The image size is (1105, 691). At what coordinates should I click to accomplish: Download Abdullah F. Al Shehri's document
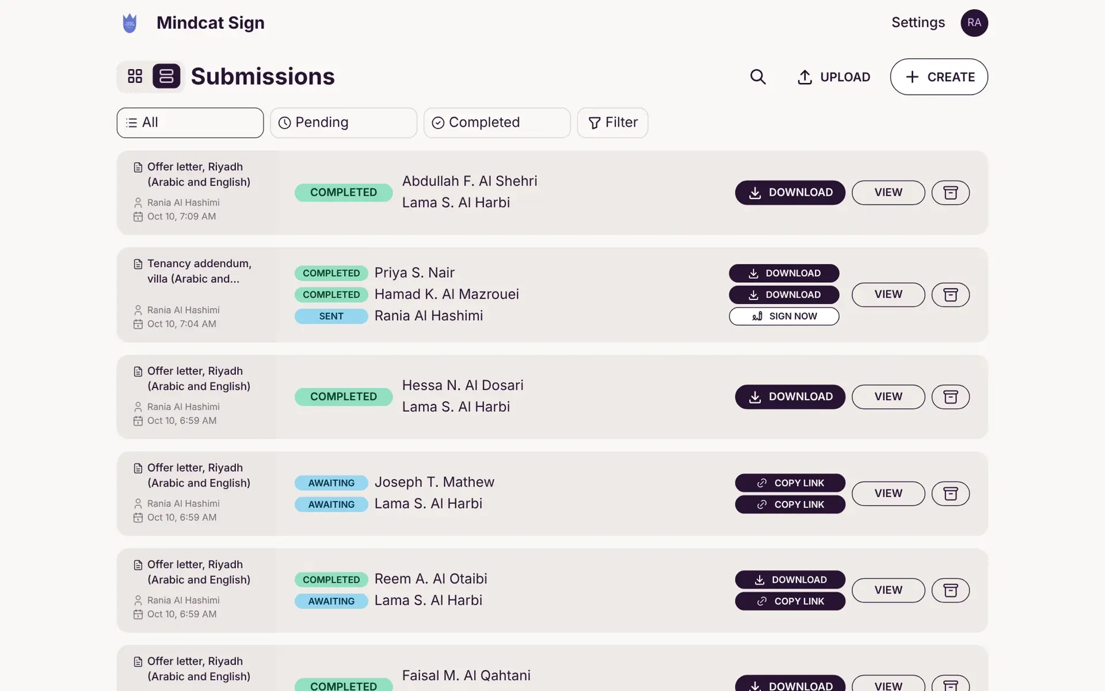pyautogui.click(x=790, y=192)
